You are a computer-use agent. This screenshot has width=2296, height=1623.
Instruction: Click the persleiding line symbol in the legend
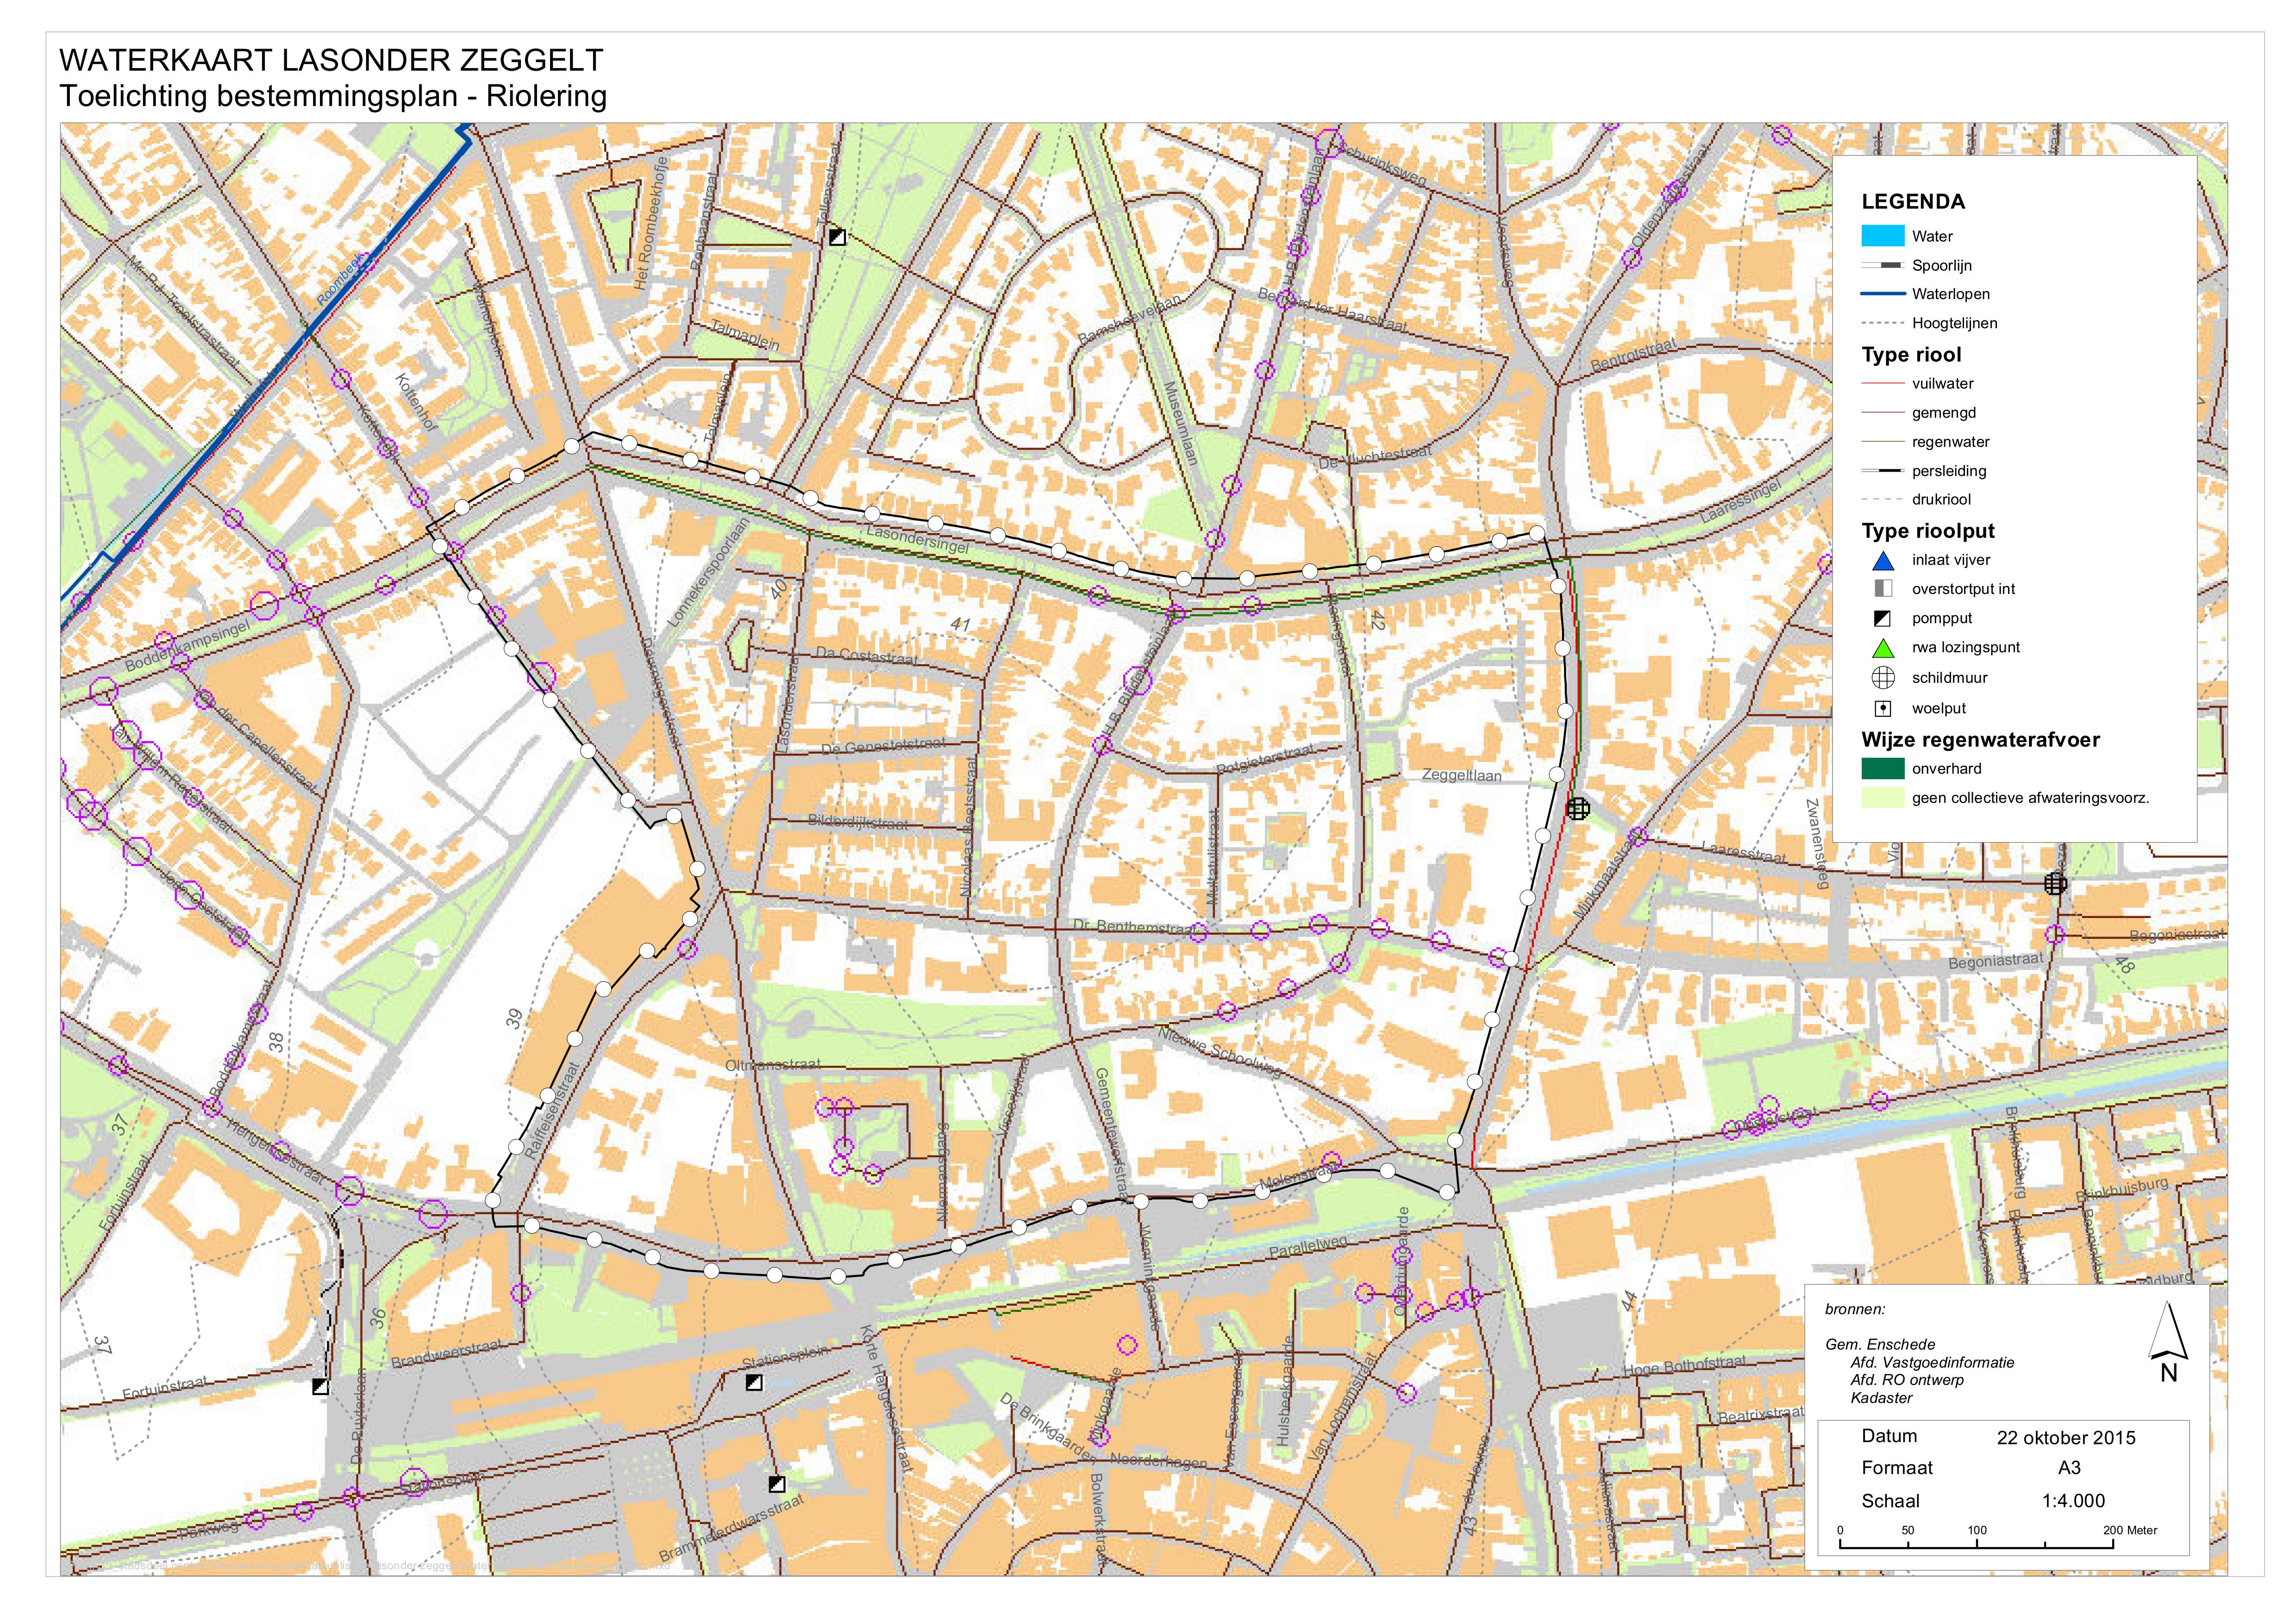click(x=1882, y=470)
